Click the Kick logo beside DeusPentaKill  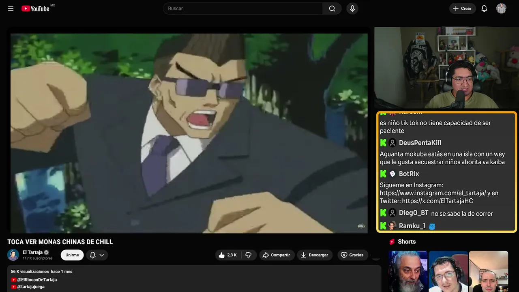[383, 143]
